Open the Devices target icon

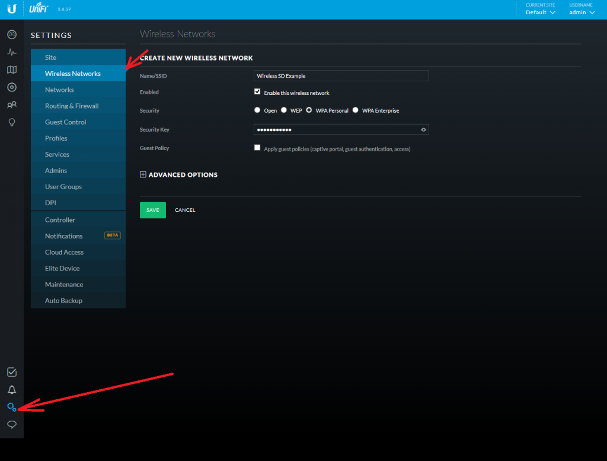point(12,87)
